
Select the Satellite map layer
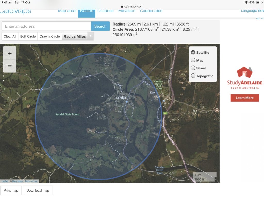click(x=193, y=52)
